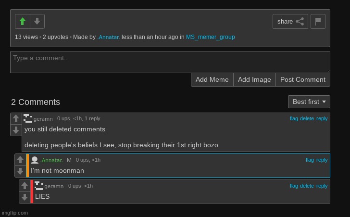Open green .Annatar. username in reply

click(51, 160)
